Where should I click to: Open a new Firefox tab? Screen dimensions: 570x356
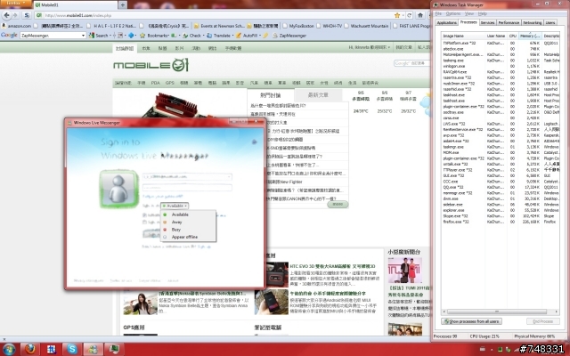click(x=123, y=4)
